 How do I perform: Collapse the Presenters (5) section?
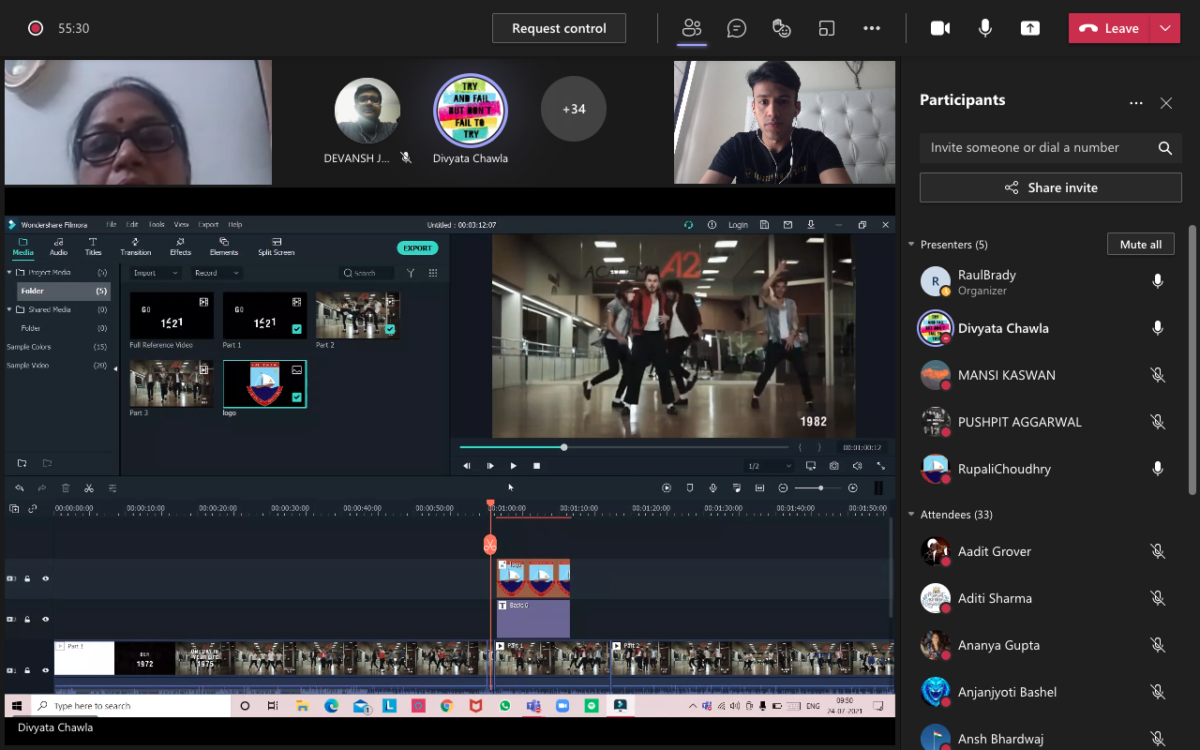click(911, 245)
